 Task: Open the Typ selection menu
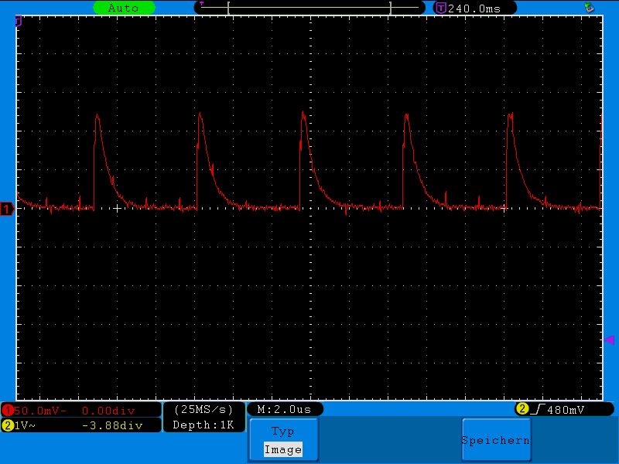(282, 432)
